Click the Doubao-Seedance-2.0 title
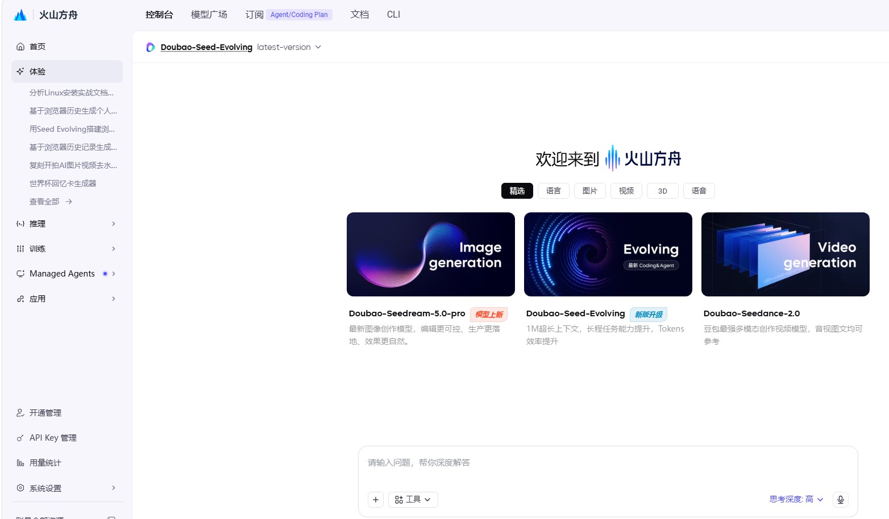The height and width of the screenshot is (519, 889). pos(751,313)
